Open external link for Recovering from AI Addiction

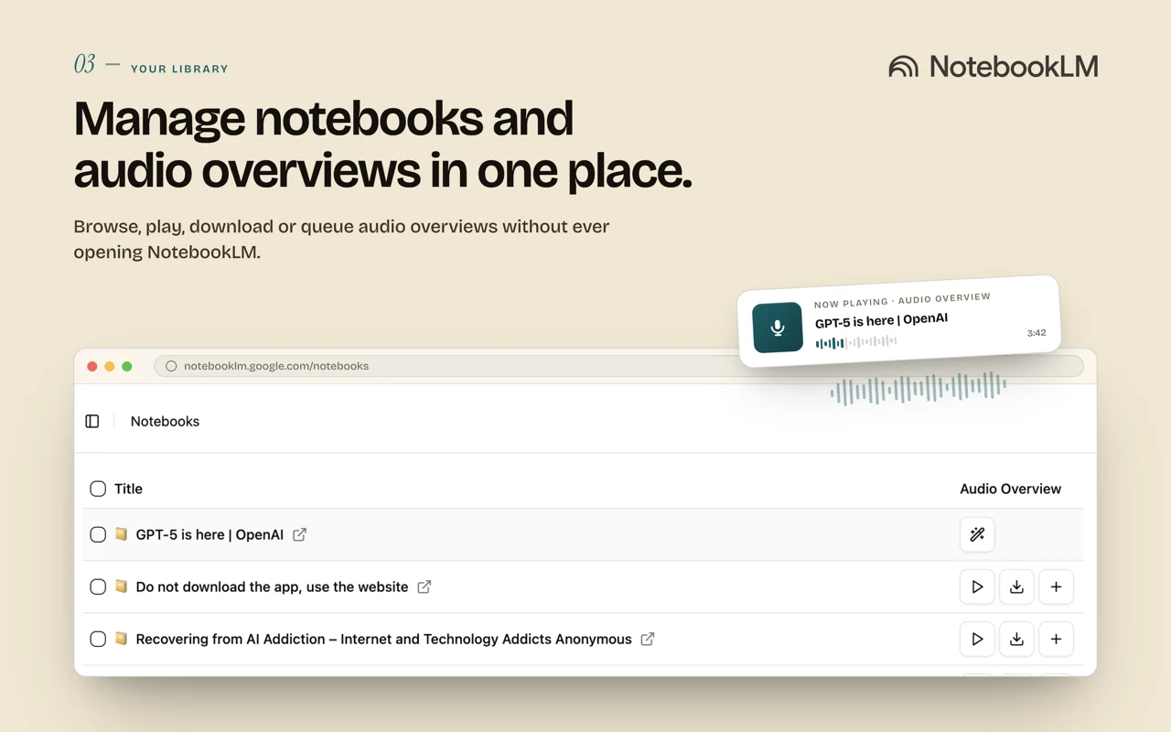tap(648, 639)
